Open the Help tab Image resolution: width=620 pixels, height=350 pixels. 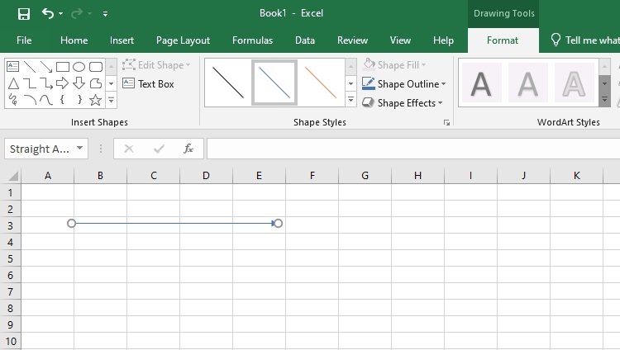point(443,40)
